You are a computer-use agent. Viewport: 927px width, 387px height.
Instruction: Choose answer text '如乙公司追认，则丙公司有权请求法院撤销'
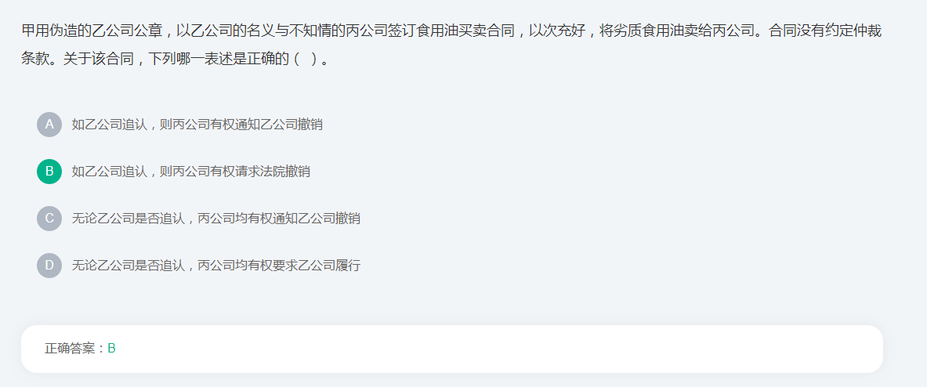(190, 172)
